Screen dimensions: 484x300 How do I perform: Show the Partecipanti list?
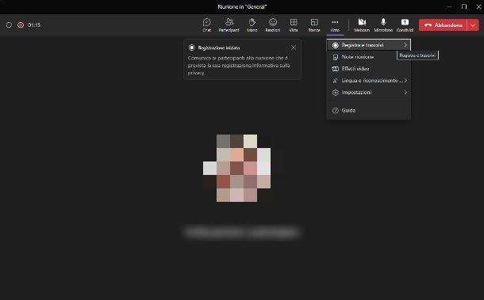point(229,25)
